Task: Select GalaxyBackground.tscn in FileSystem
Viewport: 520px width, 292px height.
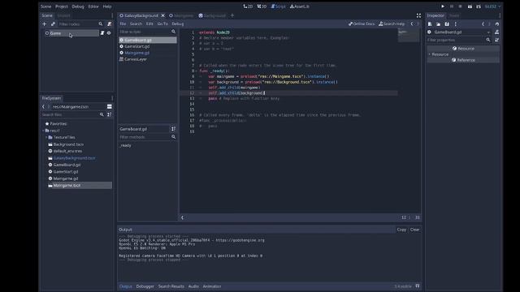Action: pyautogui.click(x=74, y=158)
